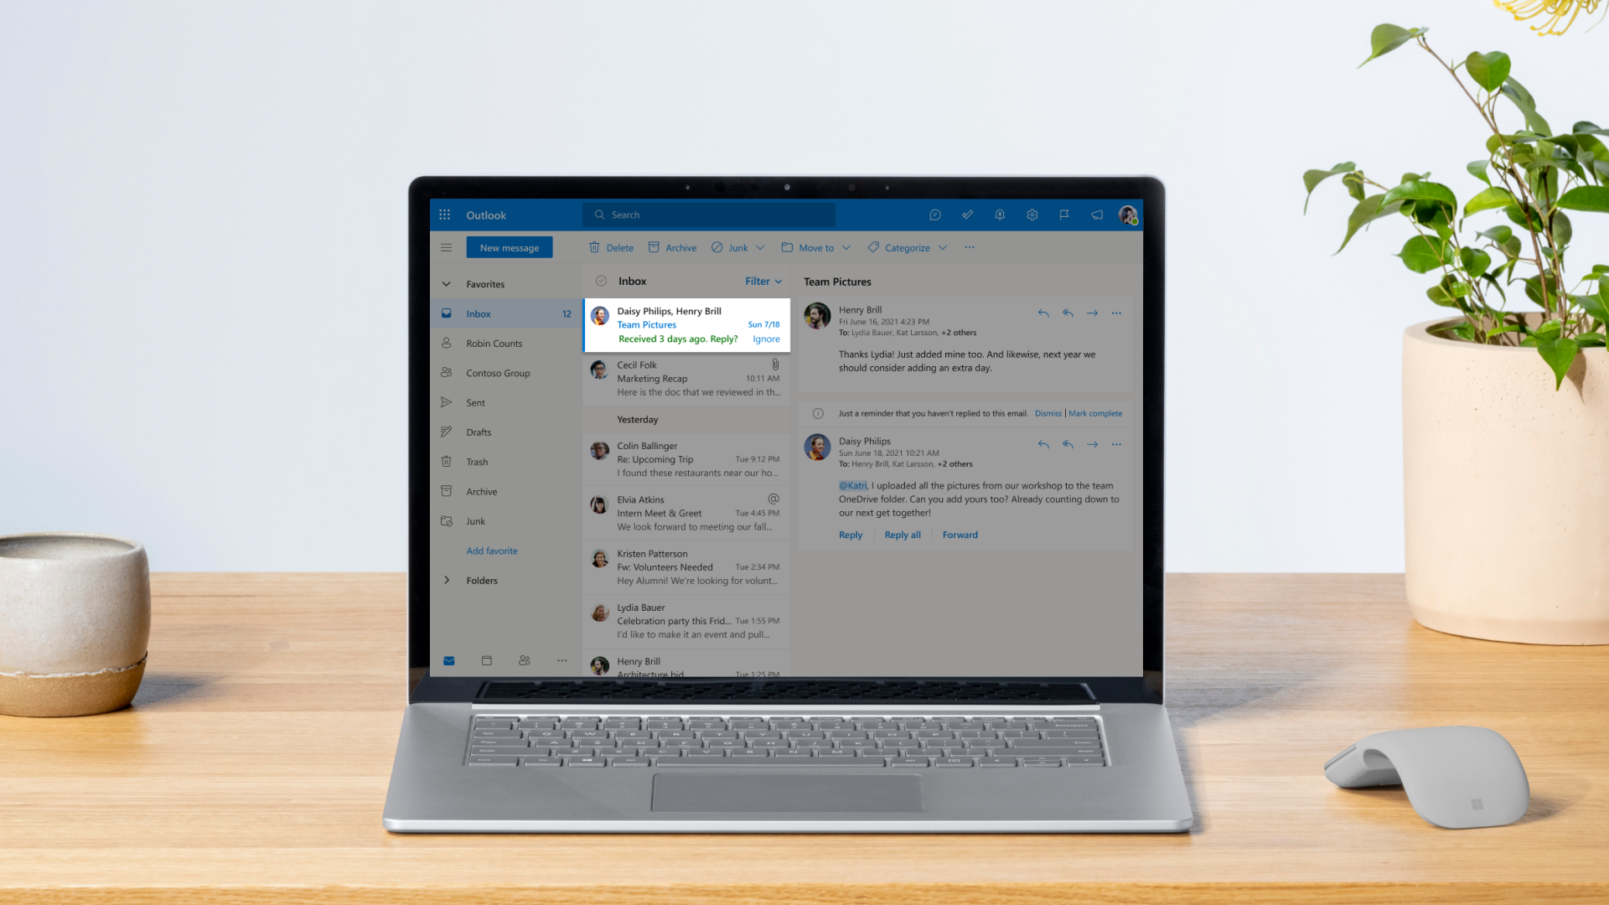Click Mark complete on the reminder
The width and height of the screenshot is (1609, 905).
[x=1095, y=413]
